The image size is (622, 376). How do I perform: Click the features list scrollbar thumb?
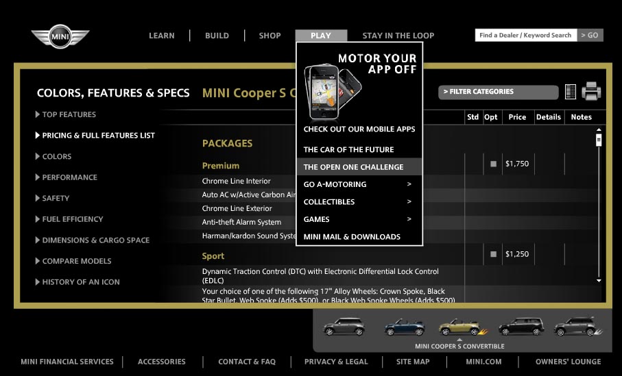point(599,140)
